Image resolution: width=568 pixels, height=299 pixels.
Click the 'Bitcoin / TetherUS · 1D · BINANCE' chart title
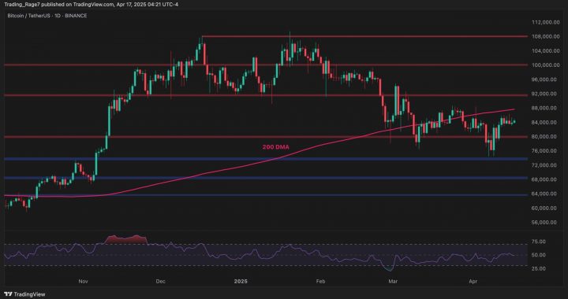point(47,17)
